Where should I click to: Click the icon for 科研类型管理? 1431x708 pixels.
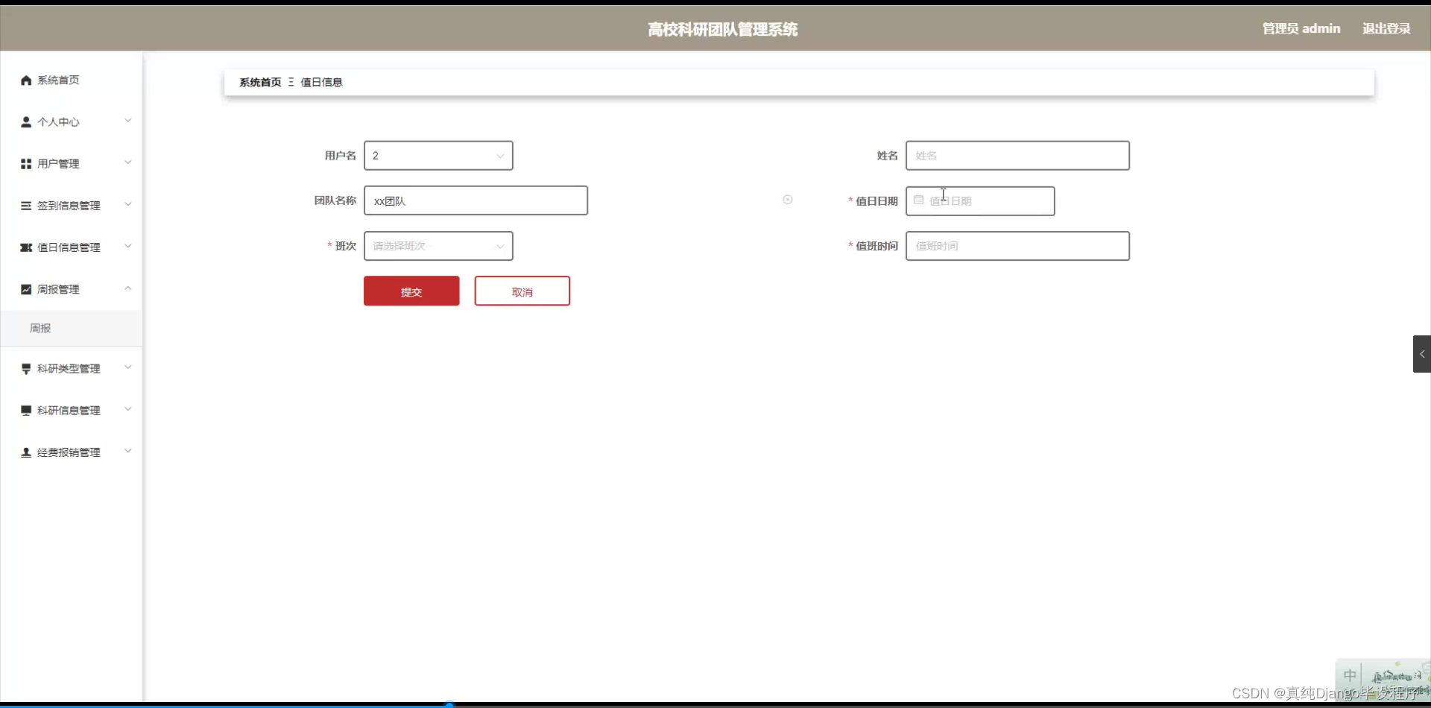coord(26,369)
